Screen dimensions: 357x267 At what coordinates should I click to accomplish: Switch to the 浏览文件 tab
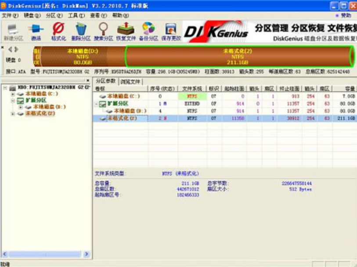(x=130, y=82)
